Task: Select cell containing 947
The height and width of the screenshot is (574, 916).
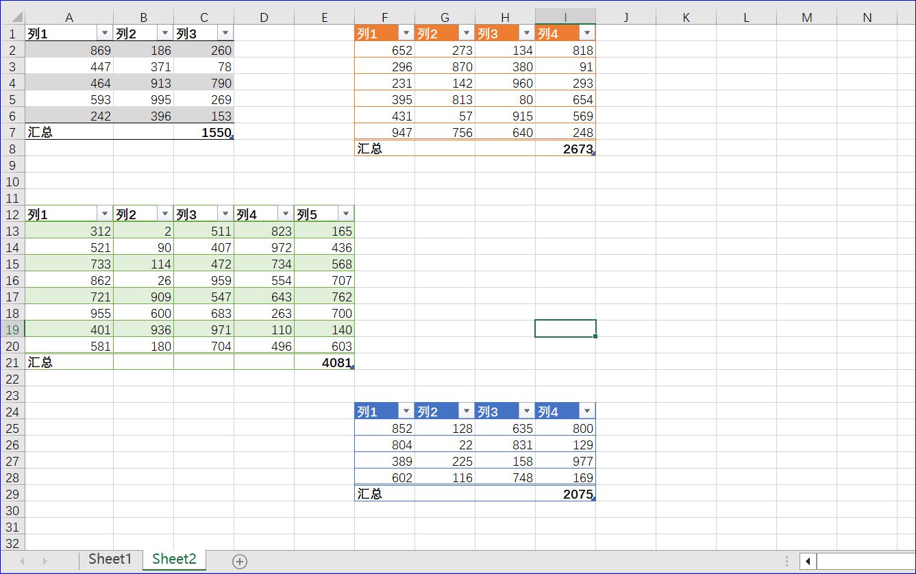Action: 384,132
